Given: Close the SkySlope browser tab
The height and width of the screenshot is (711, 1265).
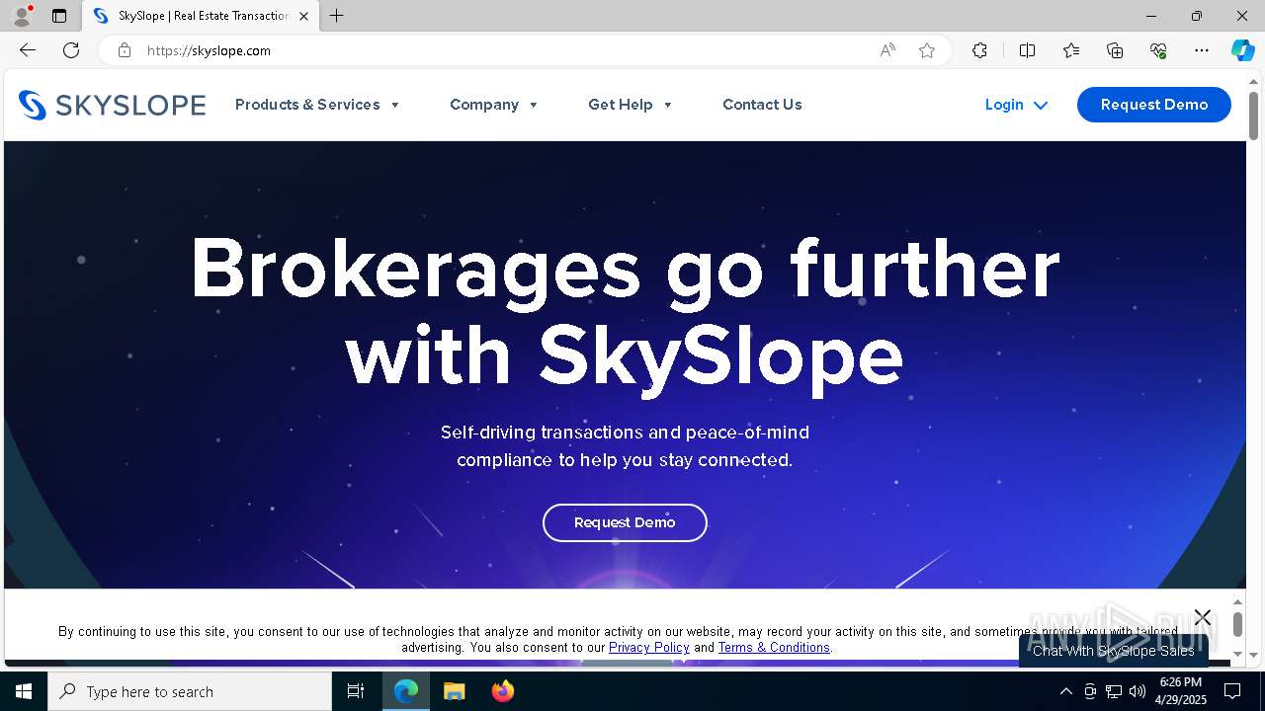Looking at the screenshot, I should coord(303,16).
